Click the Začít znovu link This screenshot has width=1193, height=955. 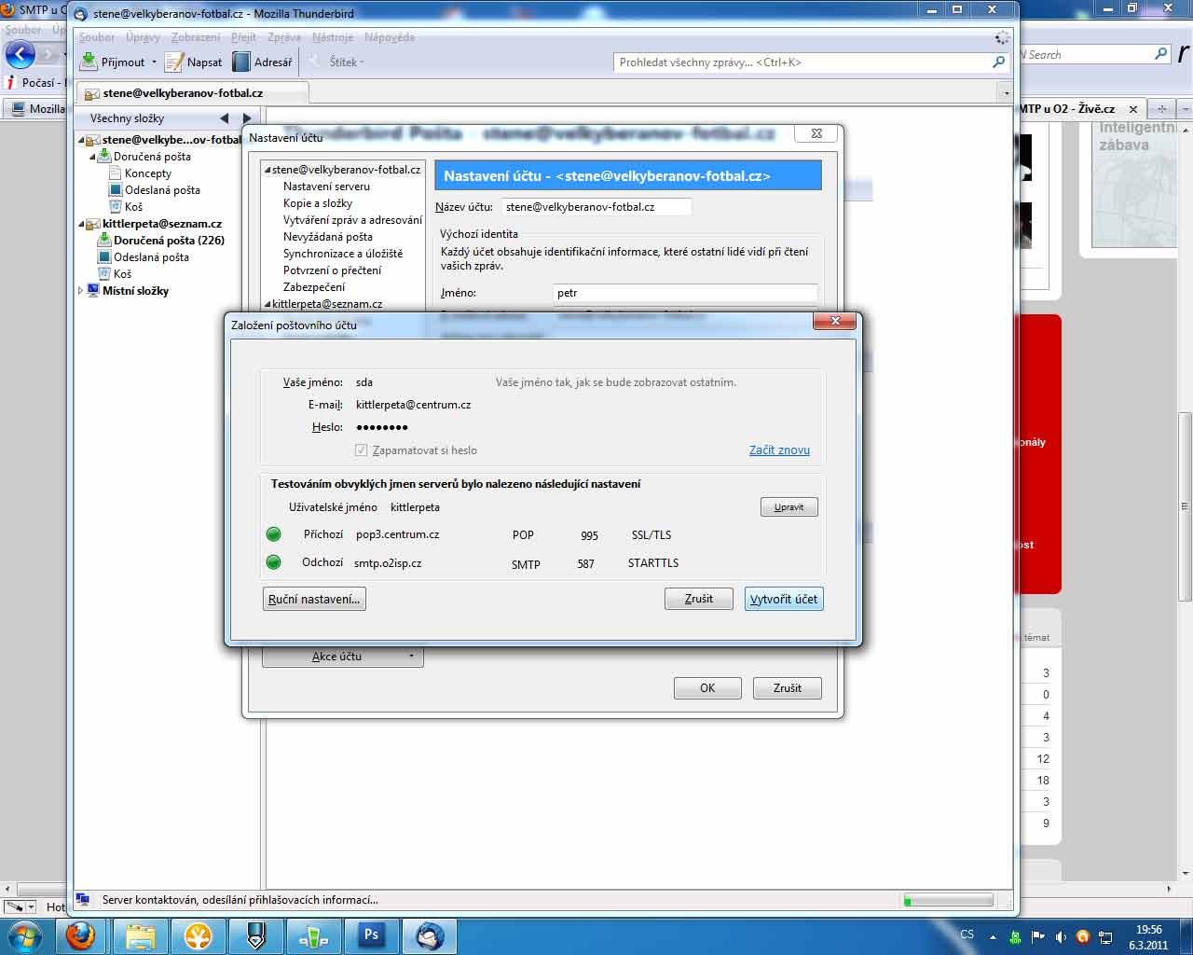(779, 450)
